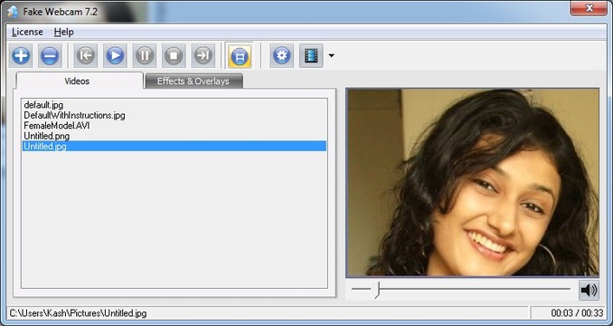Add a video with the plus button
613x326 pixels.
(21, 55)
